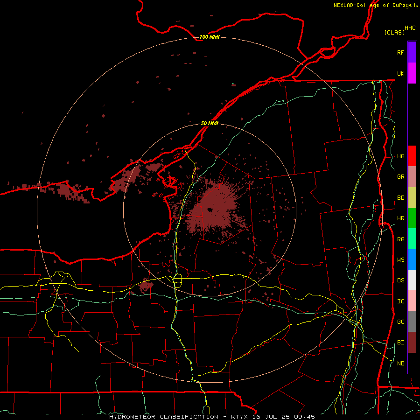
Task: Click the ND legend label
Action: point(400,364)
